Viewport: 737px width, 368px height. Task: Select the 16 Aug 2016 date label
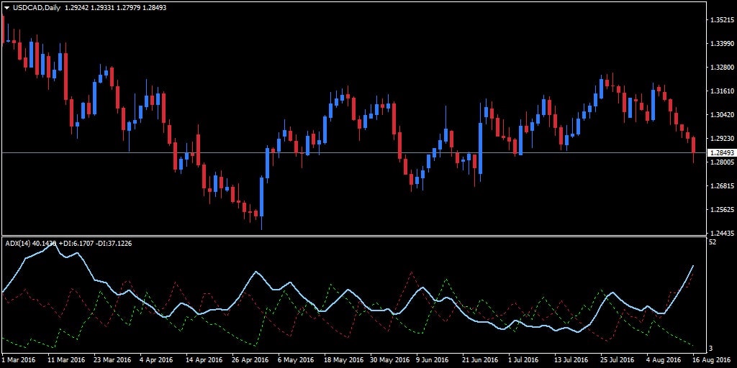[x=710, y=360]
